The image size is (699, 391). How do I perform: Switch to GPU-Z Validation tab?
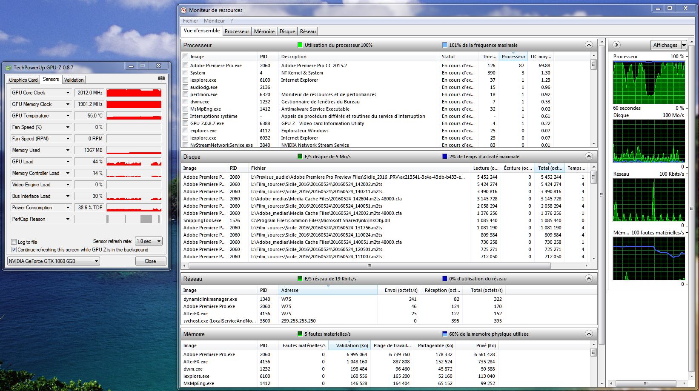74,80
